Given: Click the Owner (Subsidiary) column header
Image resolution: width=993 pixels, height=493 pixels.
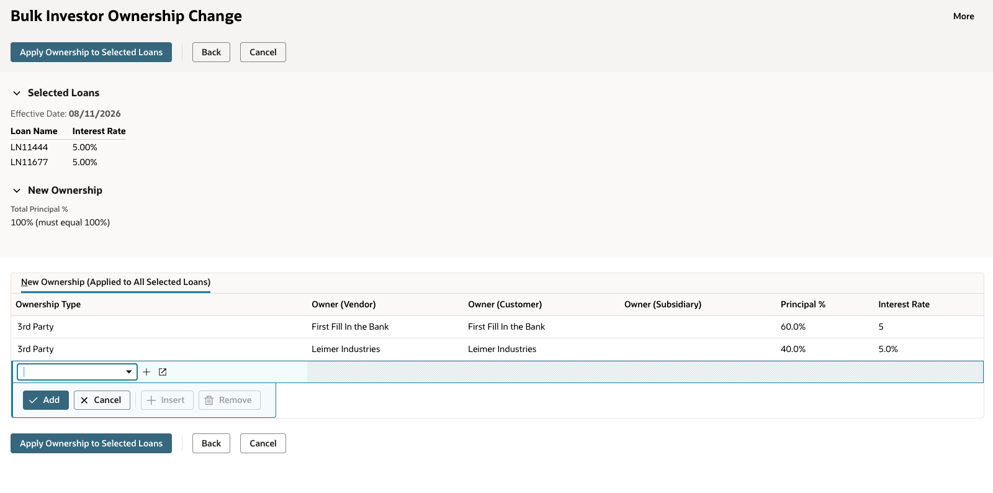Looking at the screenshot, I should pos(663,304).
